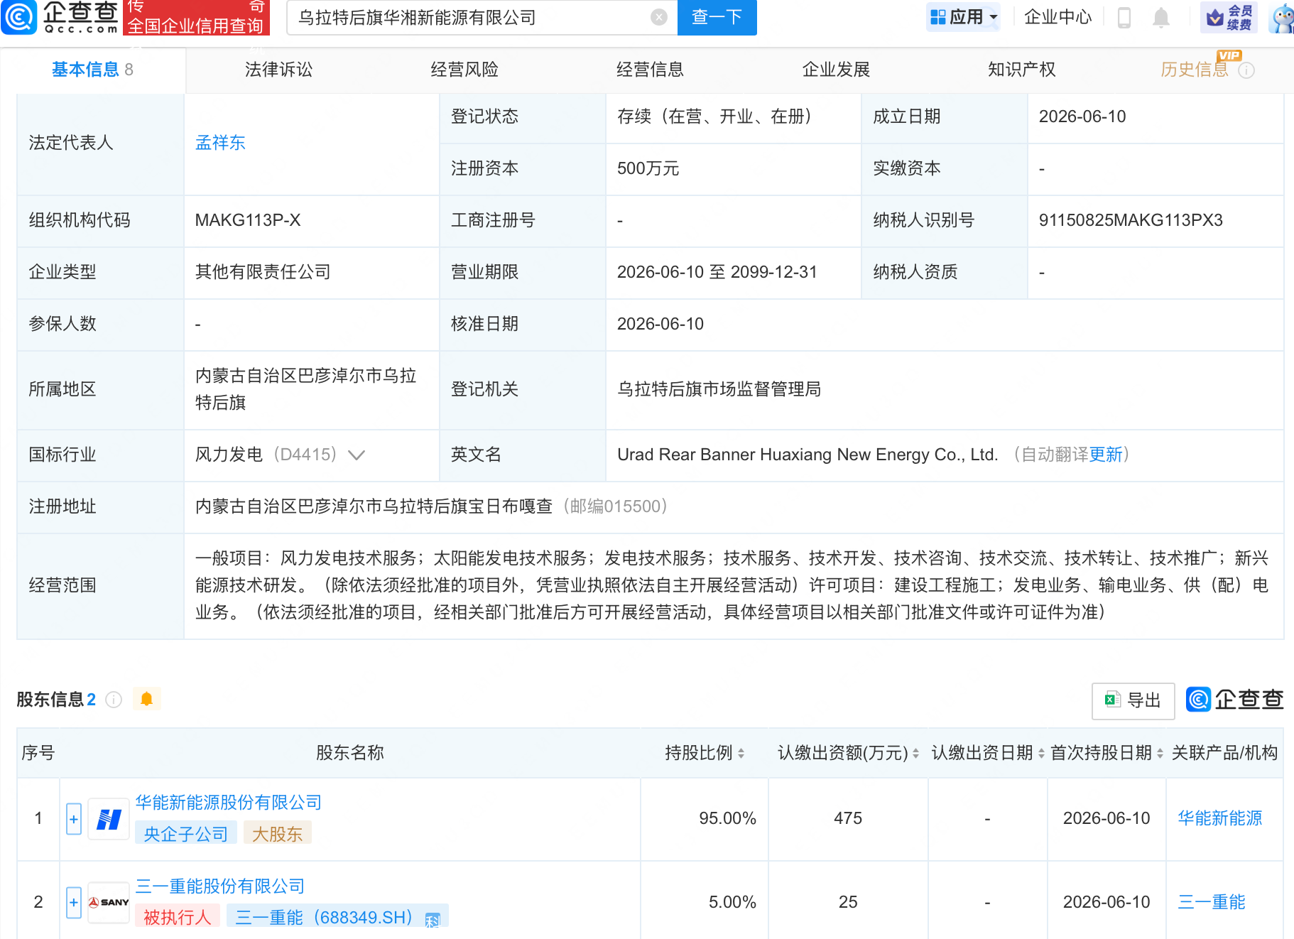Image resolution: width=1294 pixels, height=939 pixels.
Task: Open 三一重能股份有限公司 shareholder link
Action: point(220,886)
